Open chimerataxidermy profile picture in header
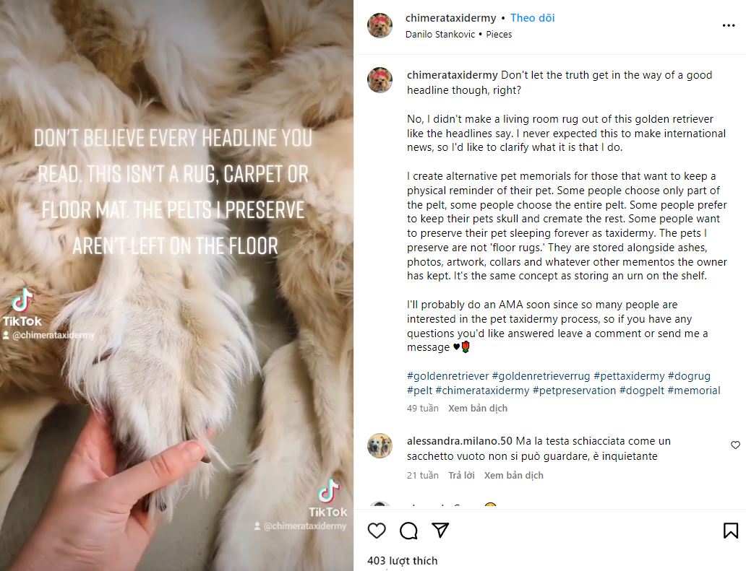The width and height of the screenshot is (746, 571). pyautogui.click(x=380, y=25)
